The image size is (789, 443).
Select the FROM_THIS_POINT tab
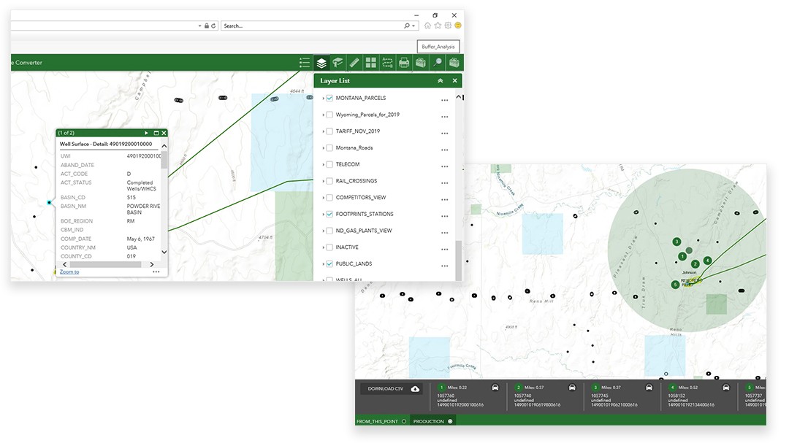coord(381,421)
